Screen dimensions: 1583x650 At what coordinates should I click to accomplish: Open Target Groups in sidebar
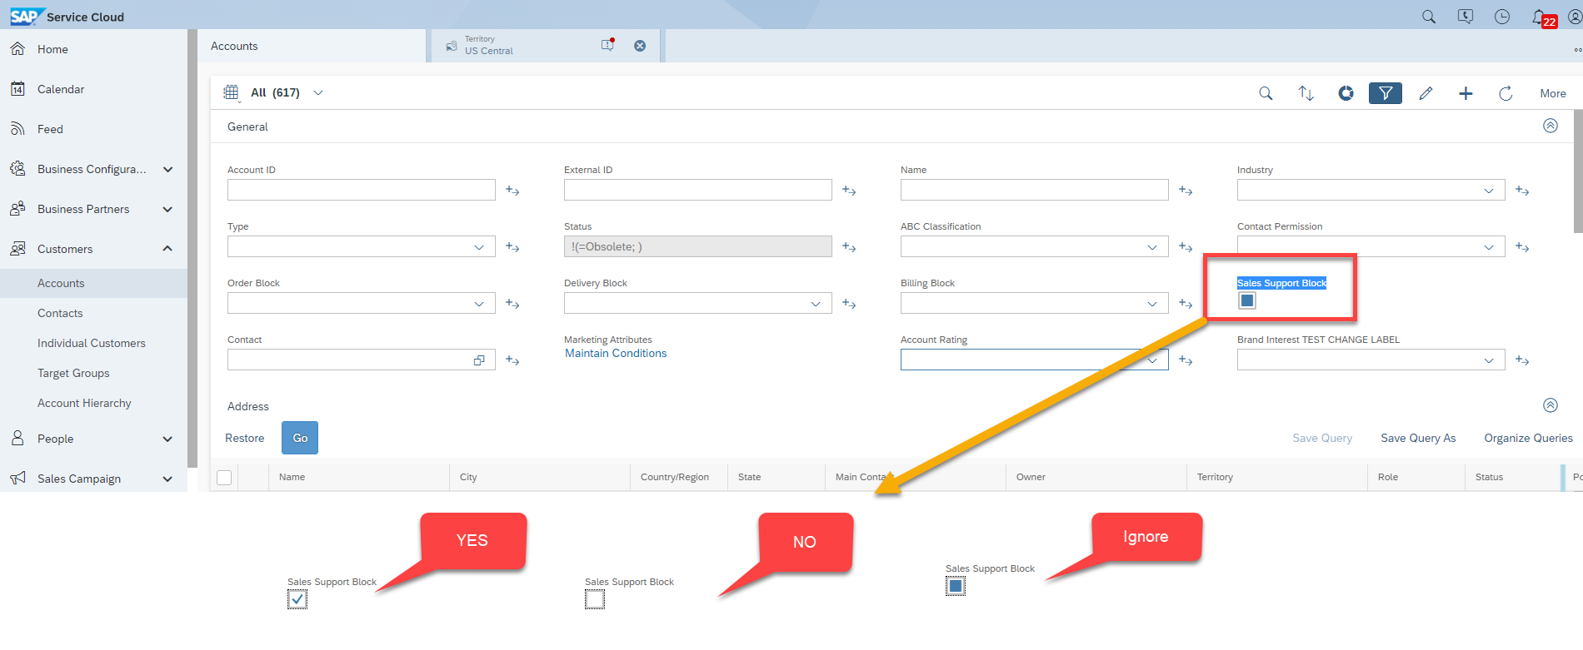point(73,373)
